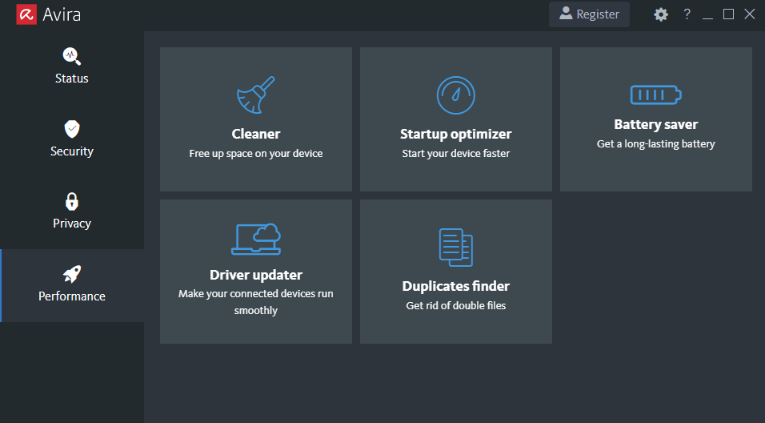
Task: Click the Avira title text
Action: (x=62, y=14)
